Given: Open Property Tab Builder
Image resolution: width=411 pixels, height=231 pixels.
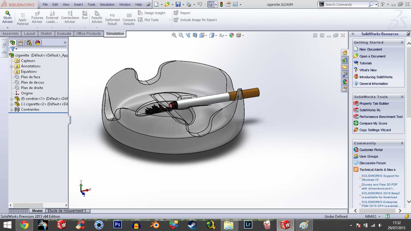Looking at the screenshot, I should (x=374, y=103).
